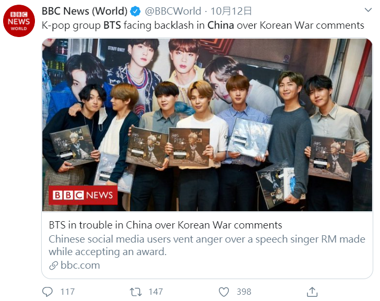Click bold BTS keyword in tweet
The width and height of the screenshot is (380, 301).
tap(112, 25)
